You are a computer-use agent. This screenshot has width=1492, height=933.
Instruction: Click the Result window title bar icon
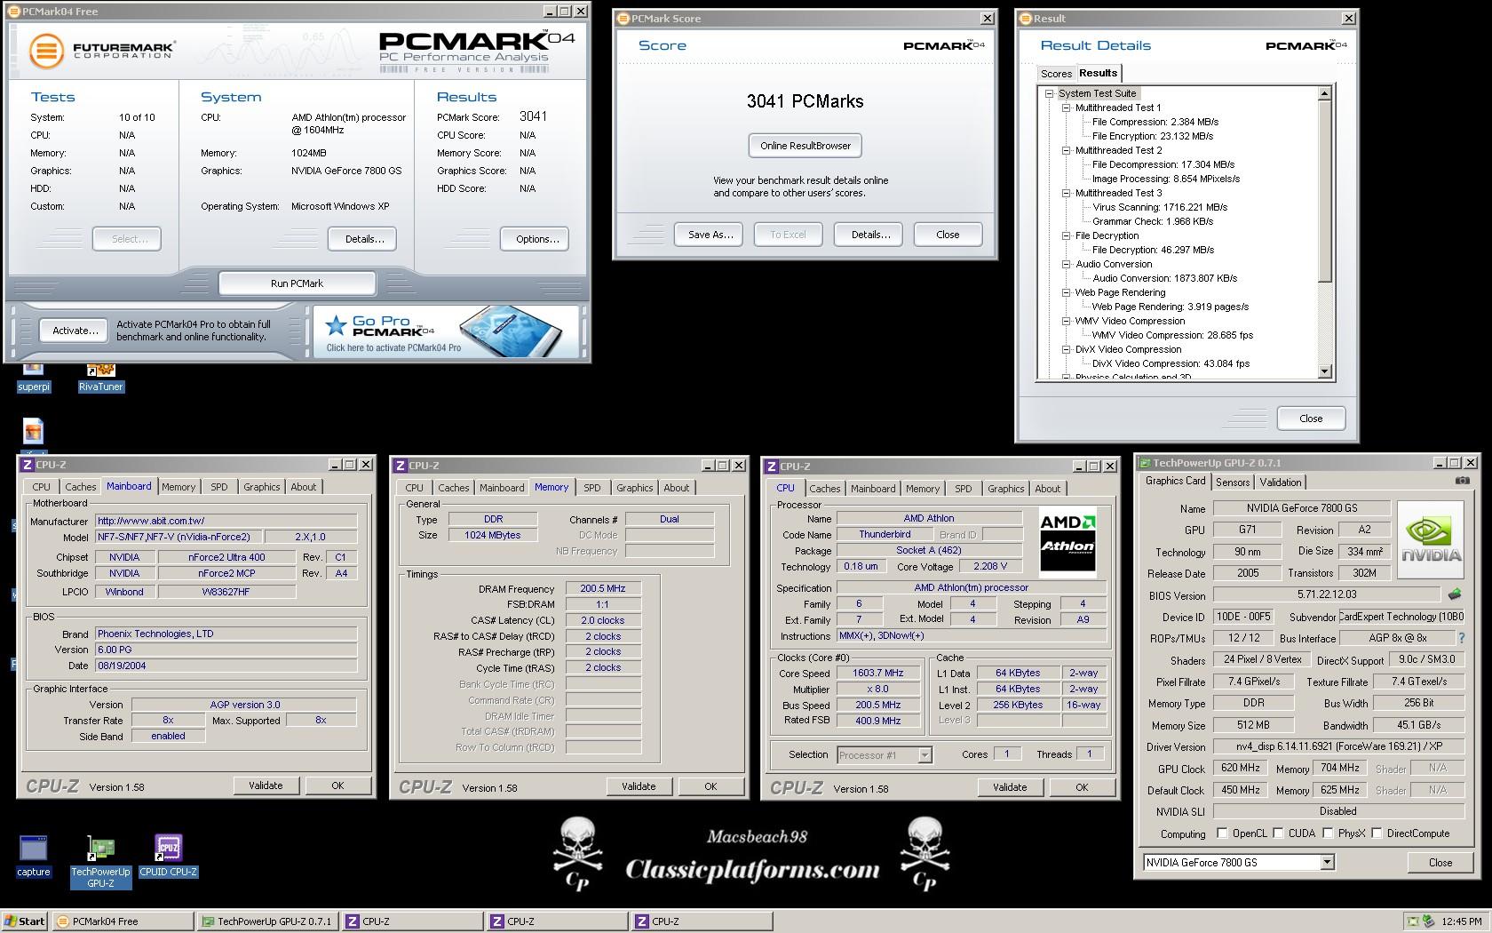tap(1026, 19)
